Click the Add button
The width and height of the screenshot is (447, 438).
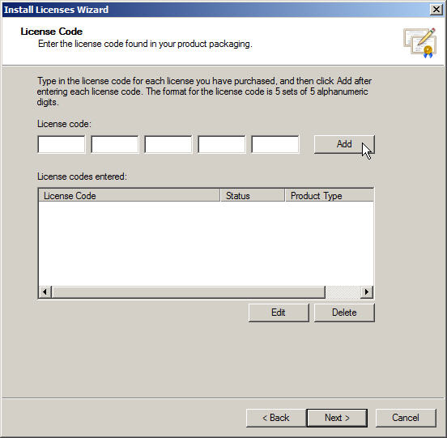click(344, 144)
